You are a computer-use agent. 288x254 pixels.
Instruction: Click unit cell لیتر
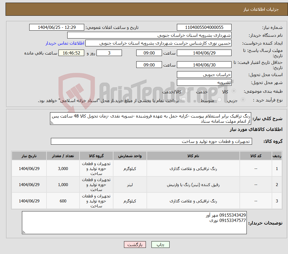[130, 185]
